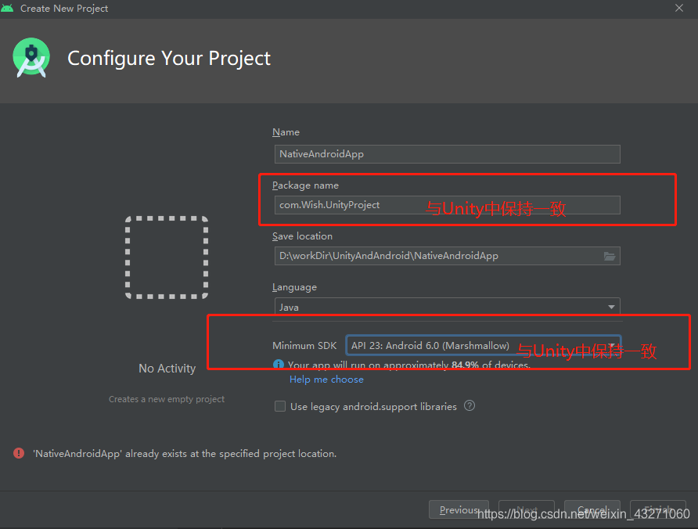The width and height of the screenshot is (698, 529).
Task: Open the folder browse icon in Save location
Action: [x=610, y=256]
